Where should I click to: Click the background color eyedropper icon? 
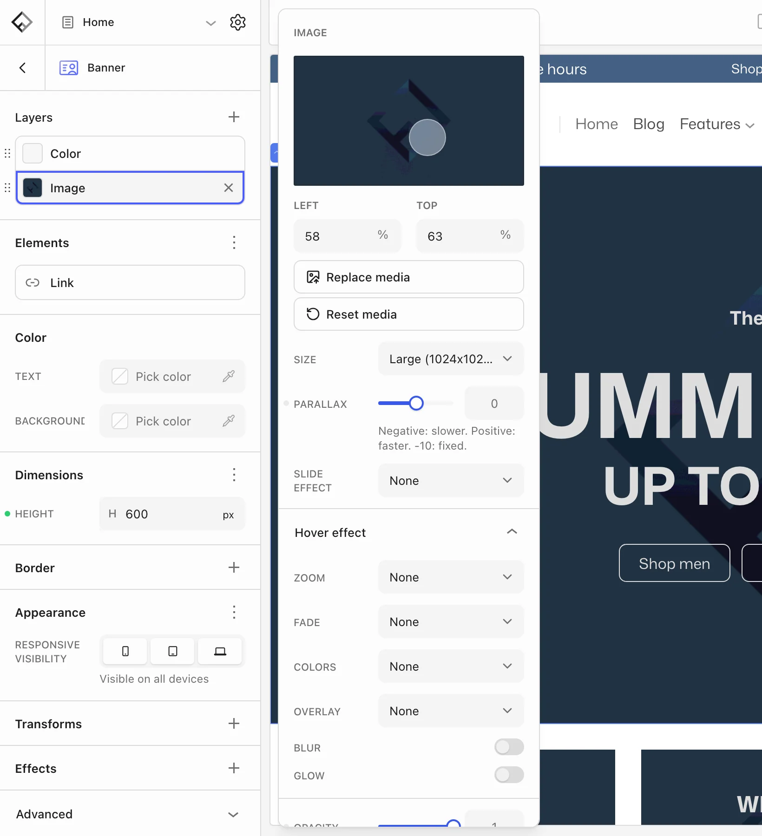pos(229,421)
